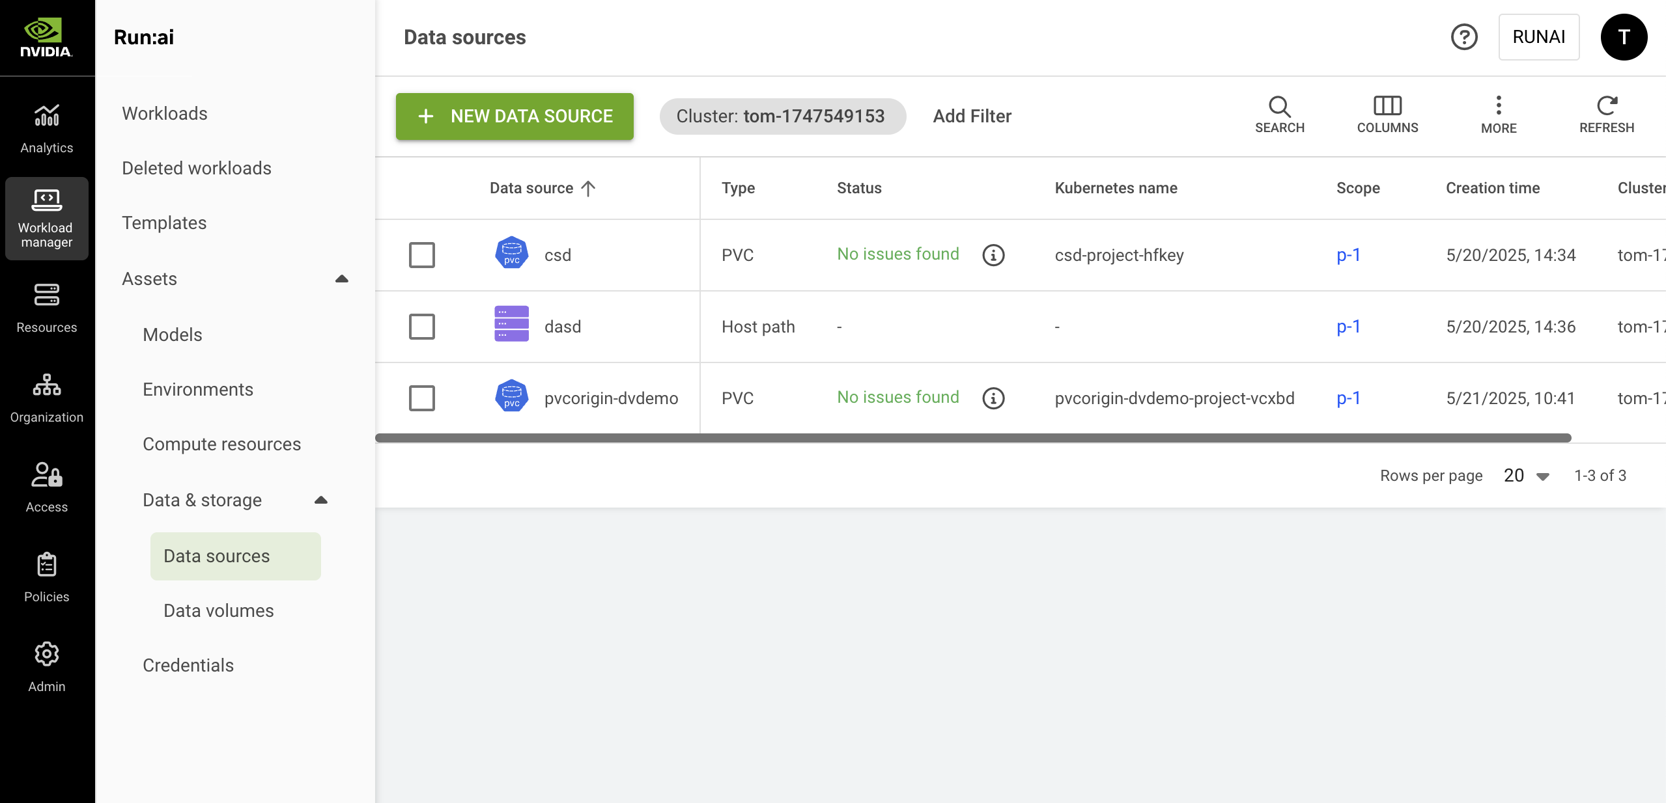
Task: Click the NEW DATA SOURCE button
Action: coord(515,116)
